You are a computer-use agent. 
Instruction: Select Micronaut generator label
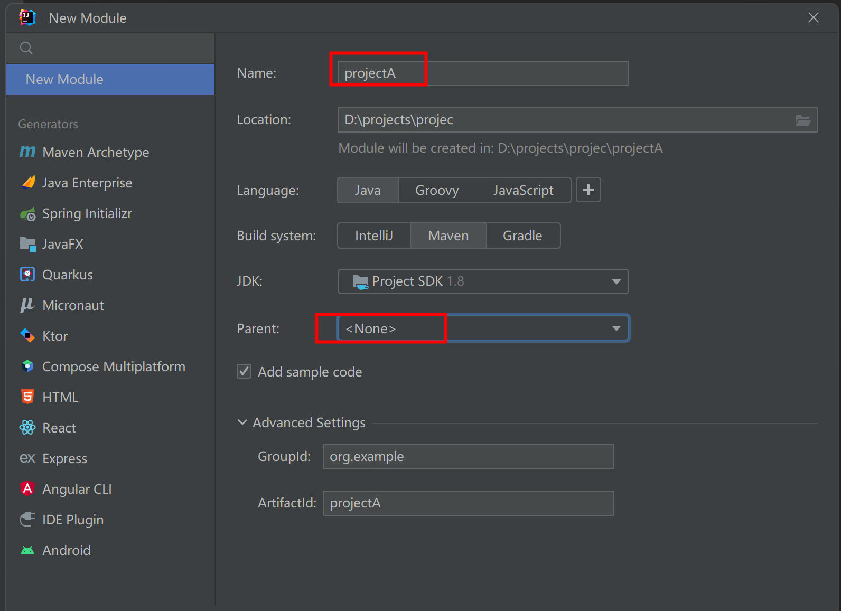[73, 305]
